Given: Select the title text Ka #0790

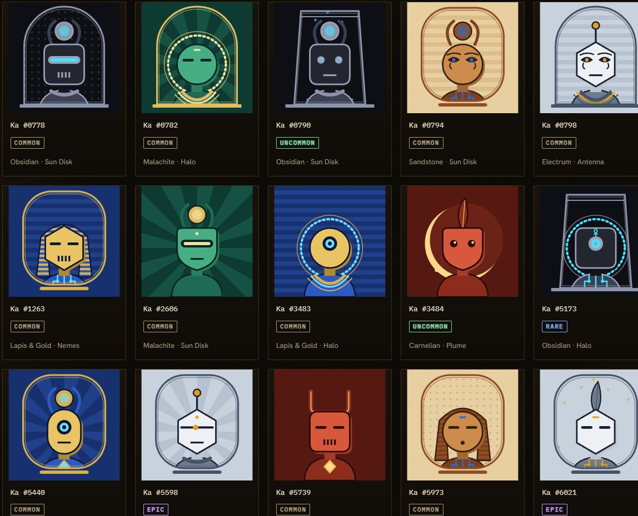Looking at the screenshot, I should [293, 125].
